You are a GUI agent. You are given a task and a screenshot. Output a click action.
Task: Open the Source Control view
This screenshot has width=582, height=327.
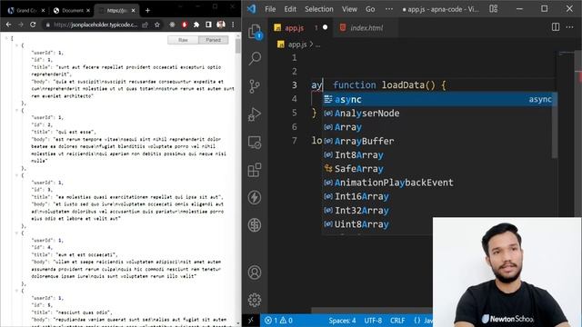255,86
